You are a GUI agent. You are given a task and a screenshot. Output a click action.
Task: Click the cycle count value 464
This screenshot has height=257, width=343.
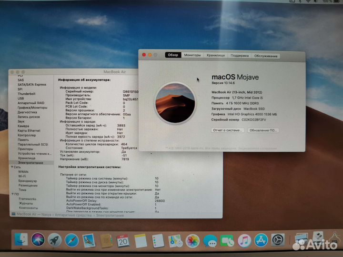(124, 144)
